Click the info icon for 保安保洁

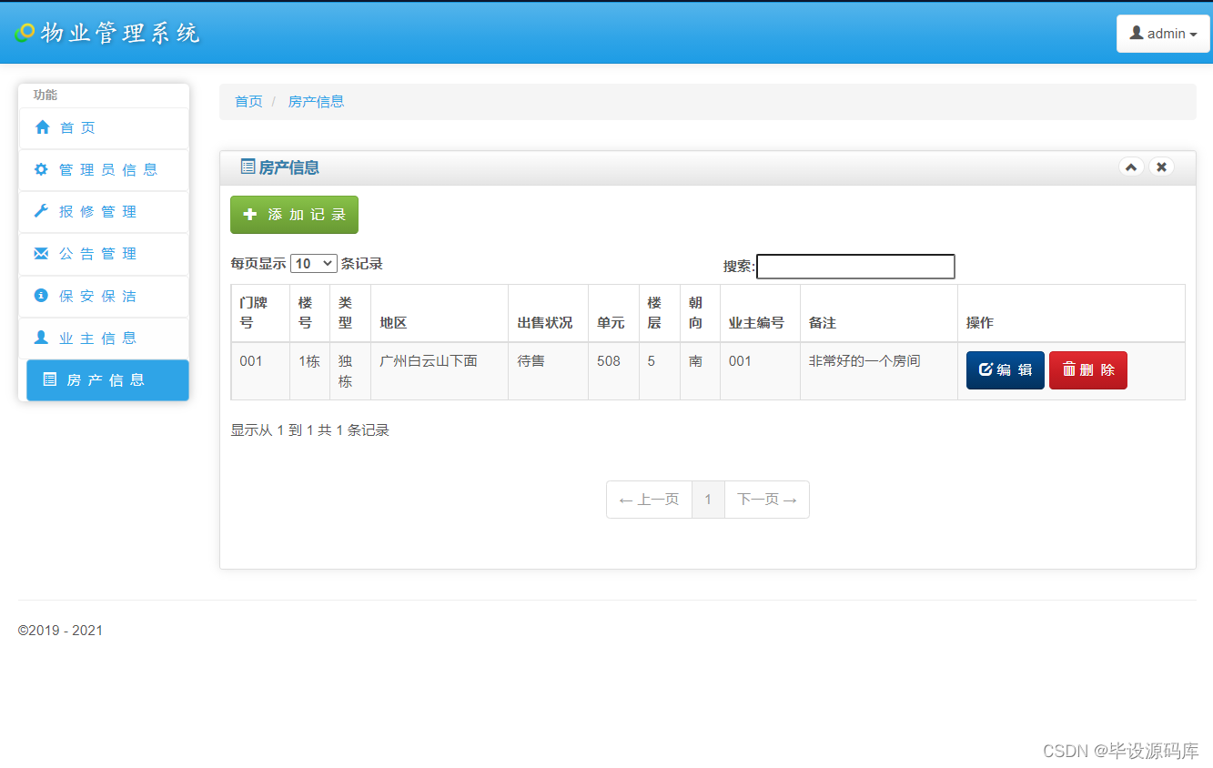[x=41, y=296]
